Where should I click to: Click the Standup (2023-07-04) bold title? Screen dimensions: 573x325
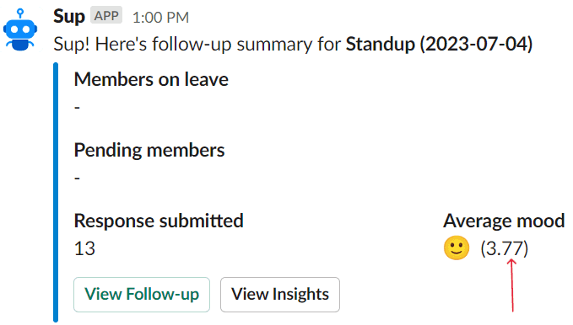pos(440,44)
